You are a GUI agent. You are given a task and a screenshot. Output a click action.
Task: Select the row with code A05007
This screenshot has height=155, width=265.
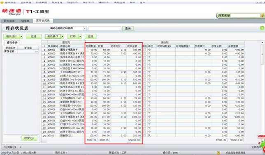point(143,72)
